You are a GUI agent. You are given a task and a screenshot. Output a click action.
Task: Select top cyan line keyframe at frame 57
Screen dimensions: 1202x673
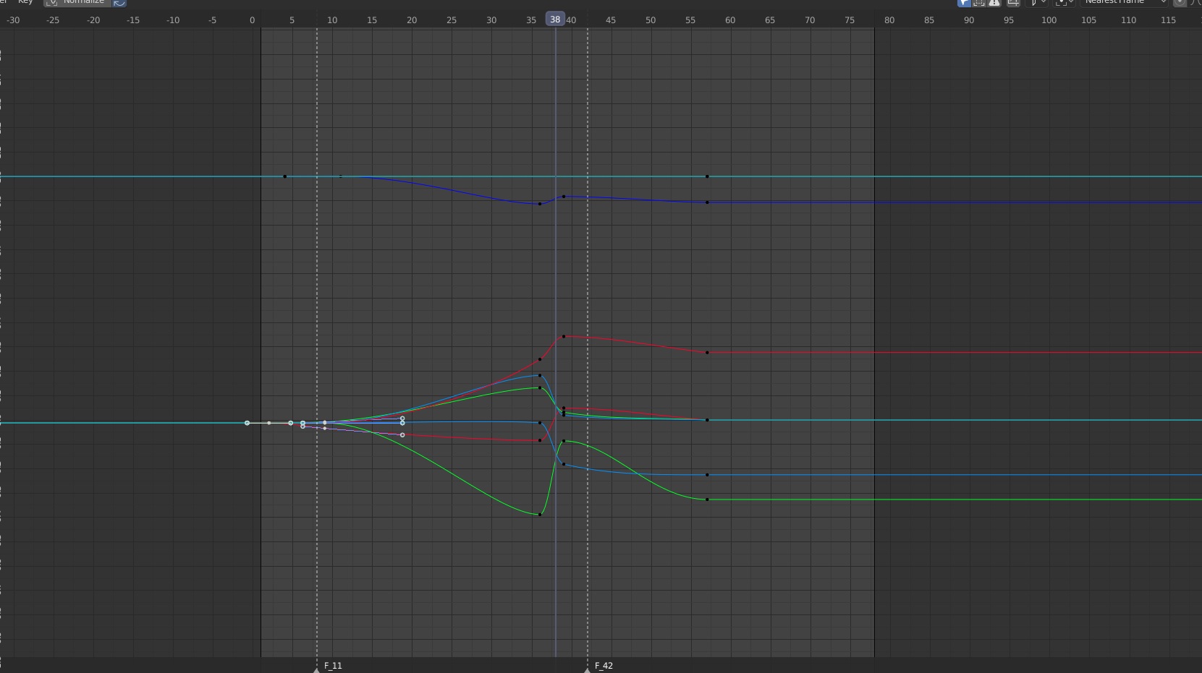pos(707,176)
